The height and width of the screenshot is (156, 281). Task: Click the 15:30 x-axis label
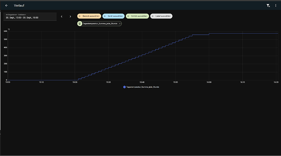click(x=108, y=82)
